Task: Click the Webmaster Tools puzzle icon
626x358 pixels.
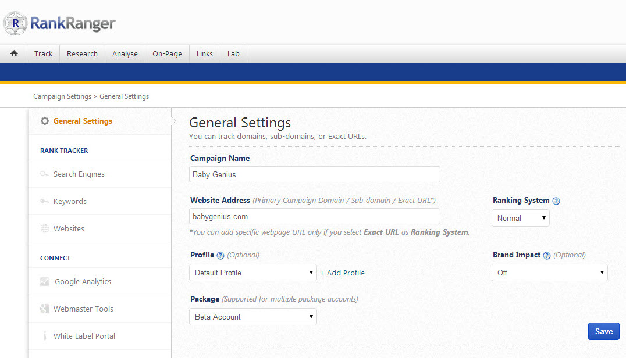Action: pos(45,309)
